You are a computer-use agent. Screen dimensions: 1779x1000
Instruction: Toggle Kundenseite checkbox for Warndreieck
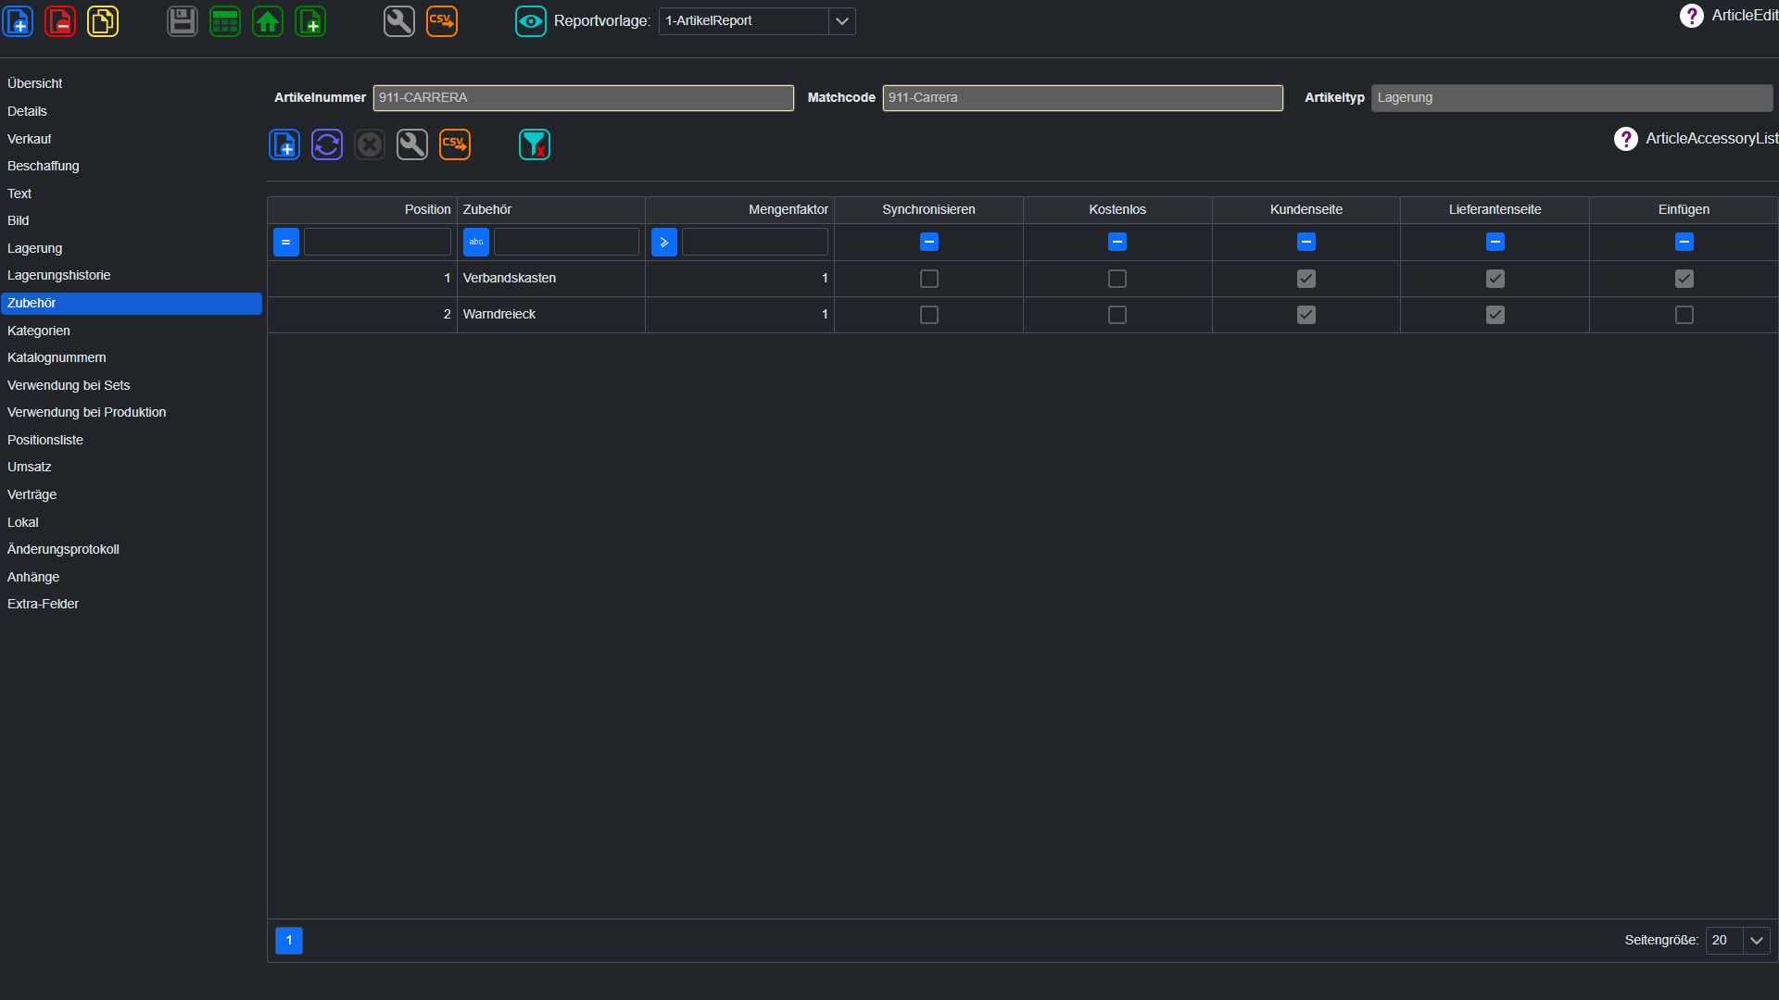1306,315
